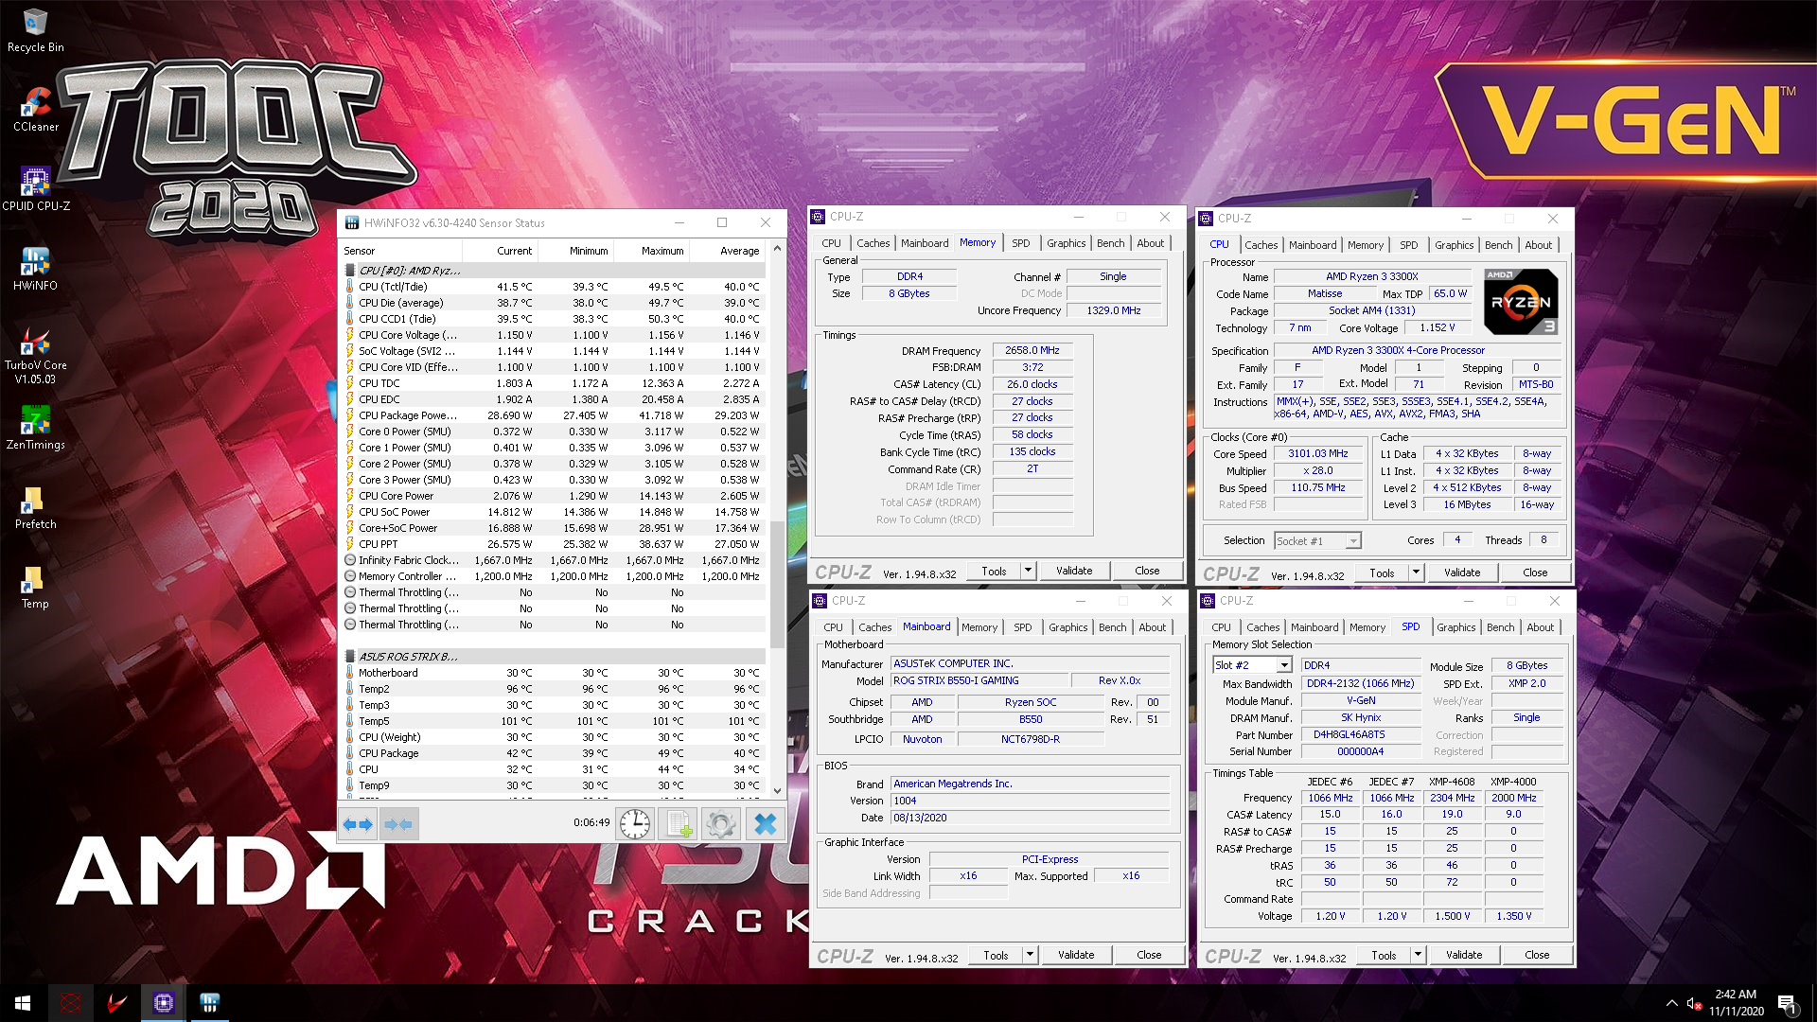Viewport: 1817px width, 1022px height.
Task: Click the muted volume tray icon
Action: pos(1695,1003)
